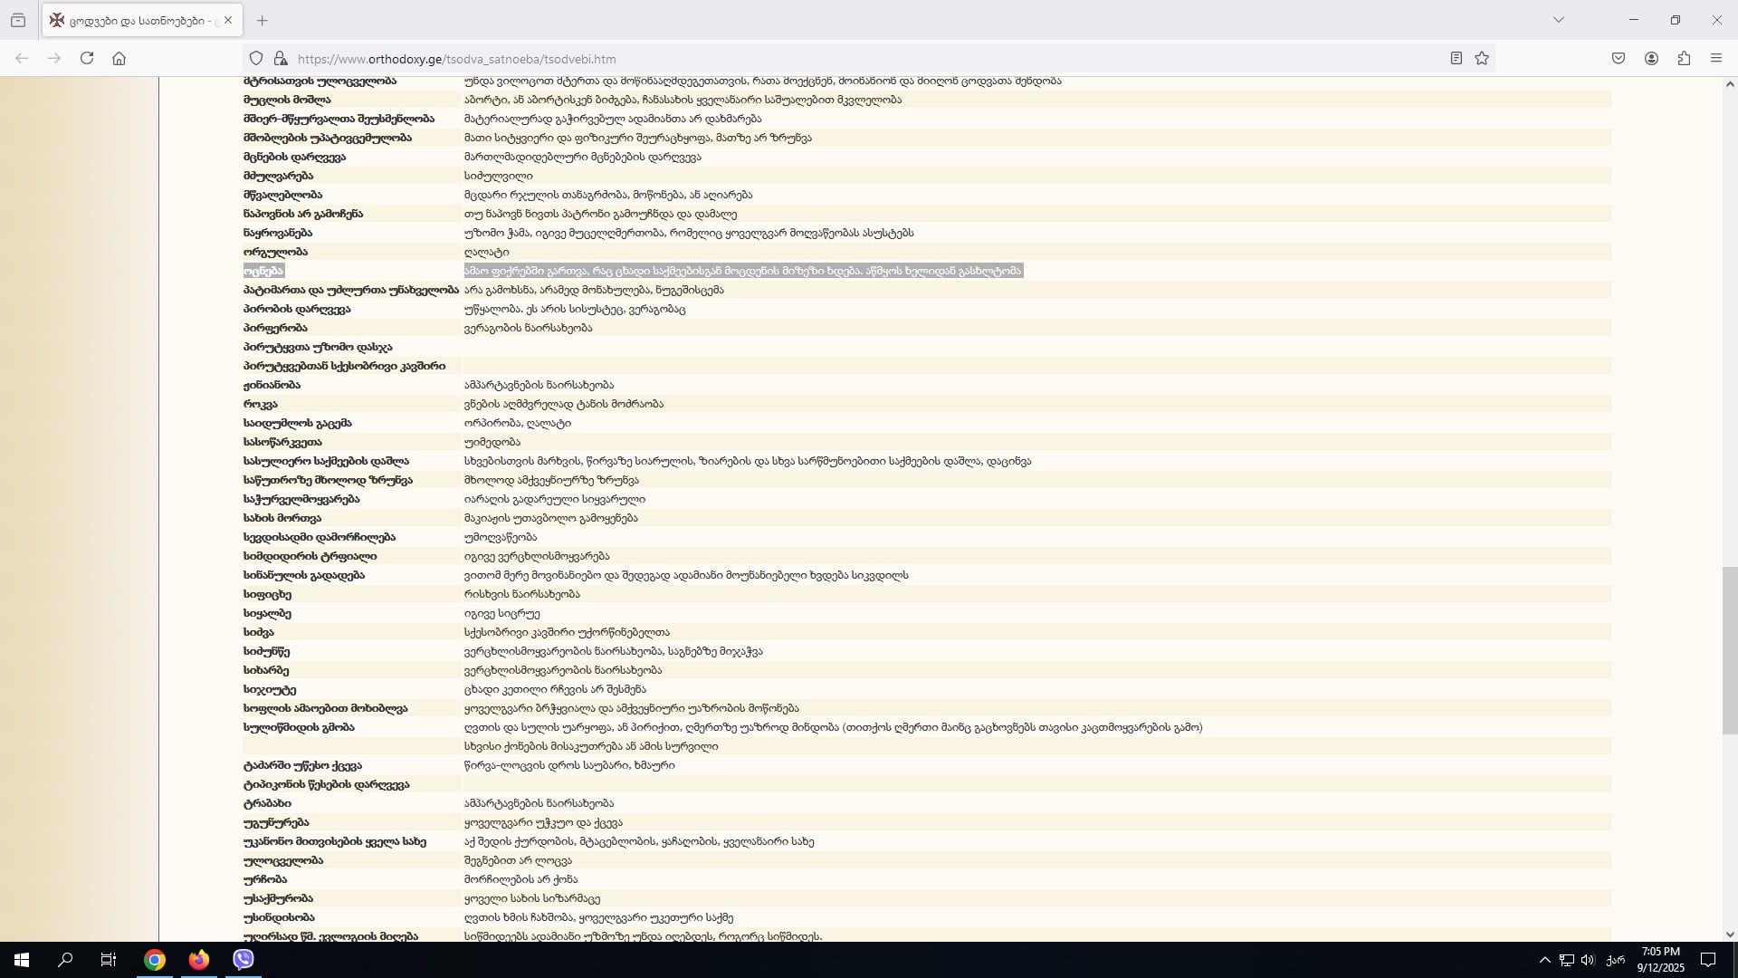Open a new tab with plus button

click(x=263, y=20)
